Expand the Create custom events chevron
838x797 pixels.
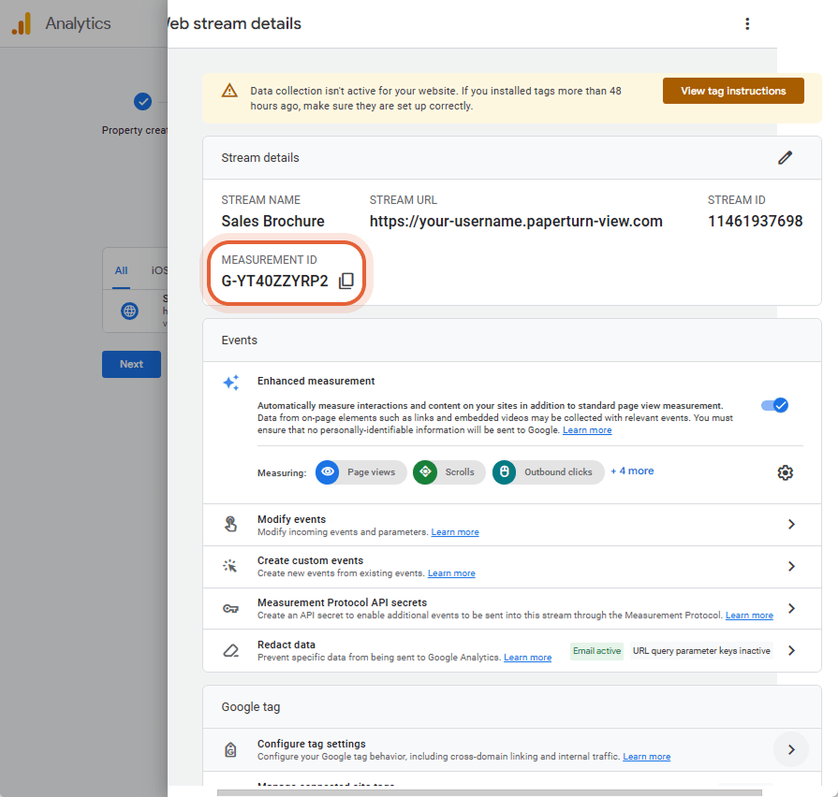coord(791,566)
